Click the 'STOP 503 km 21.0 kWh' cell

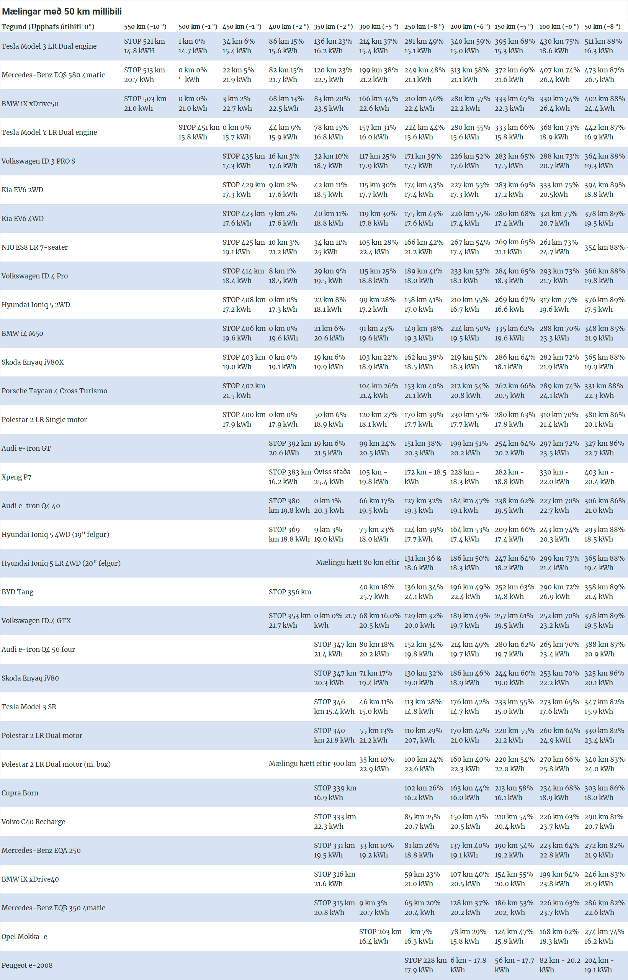pos(146,103)
